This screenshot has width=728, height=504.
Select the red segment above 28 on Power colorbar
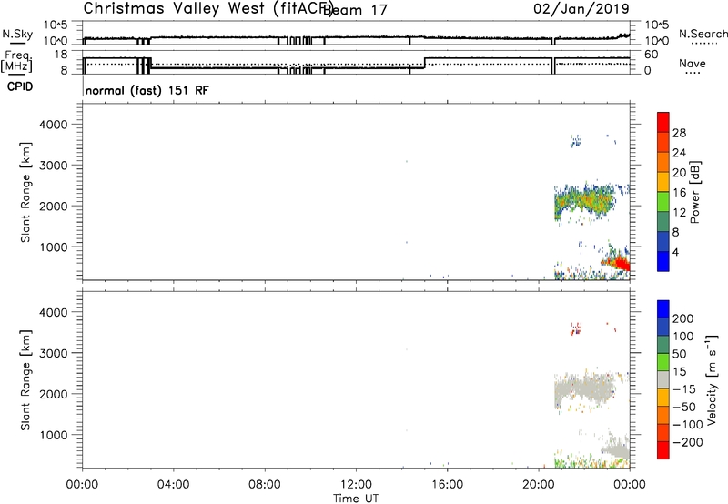[663, 123]
